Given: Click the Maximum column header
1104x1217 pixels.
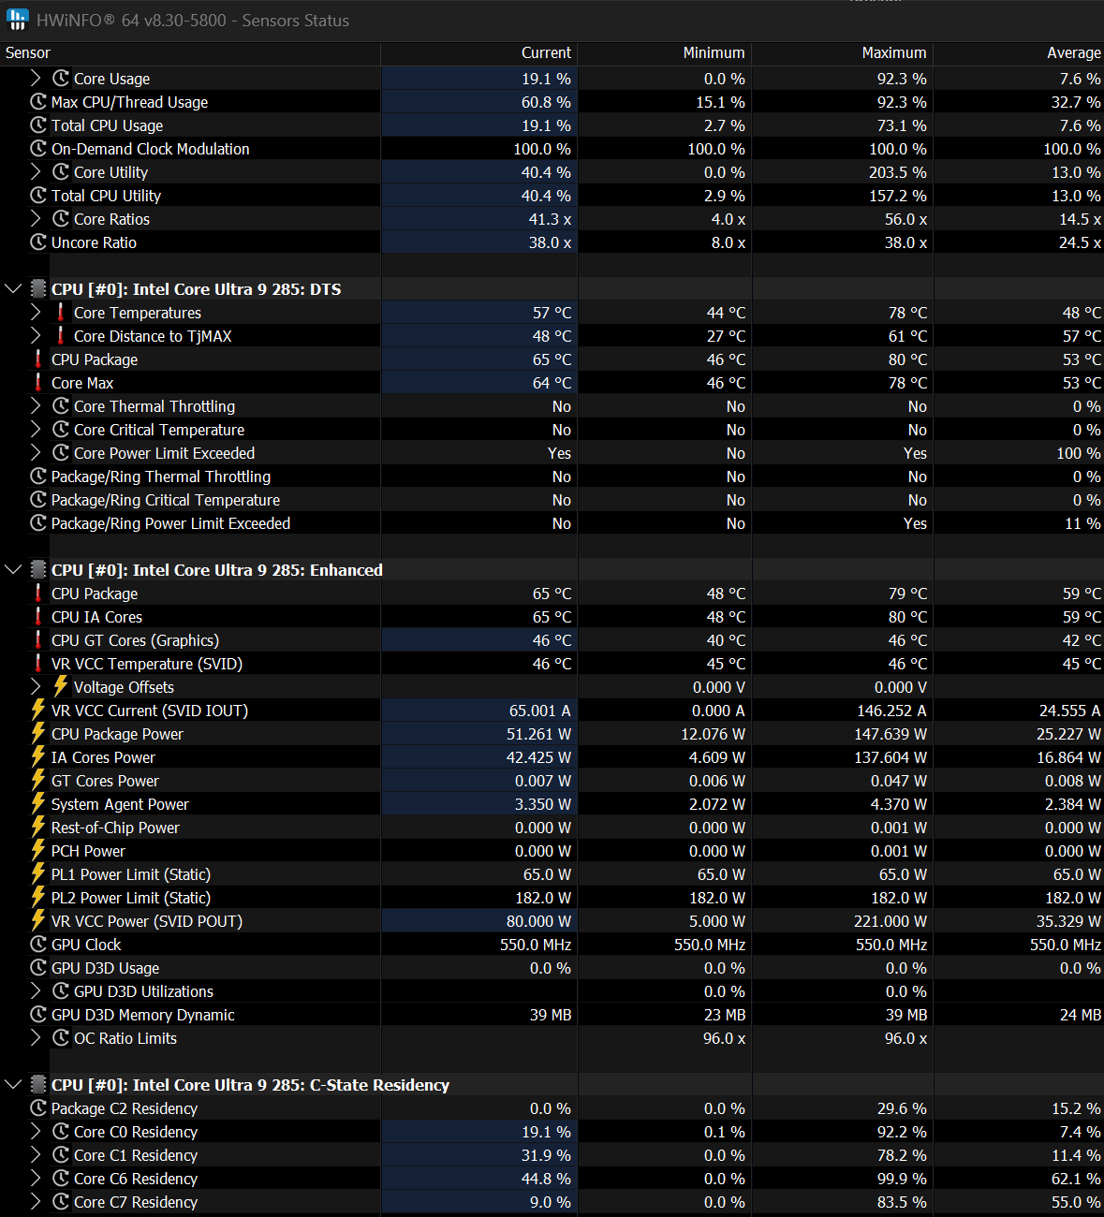Looking at the screenshot, I should point(893,53).
